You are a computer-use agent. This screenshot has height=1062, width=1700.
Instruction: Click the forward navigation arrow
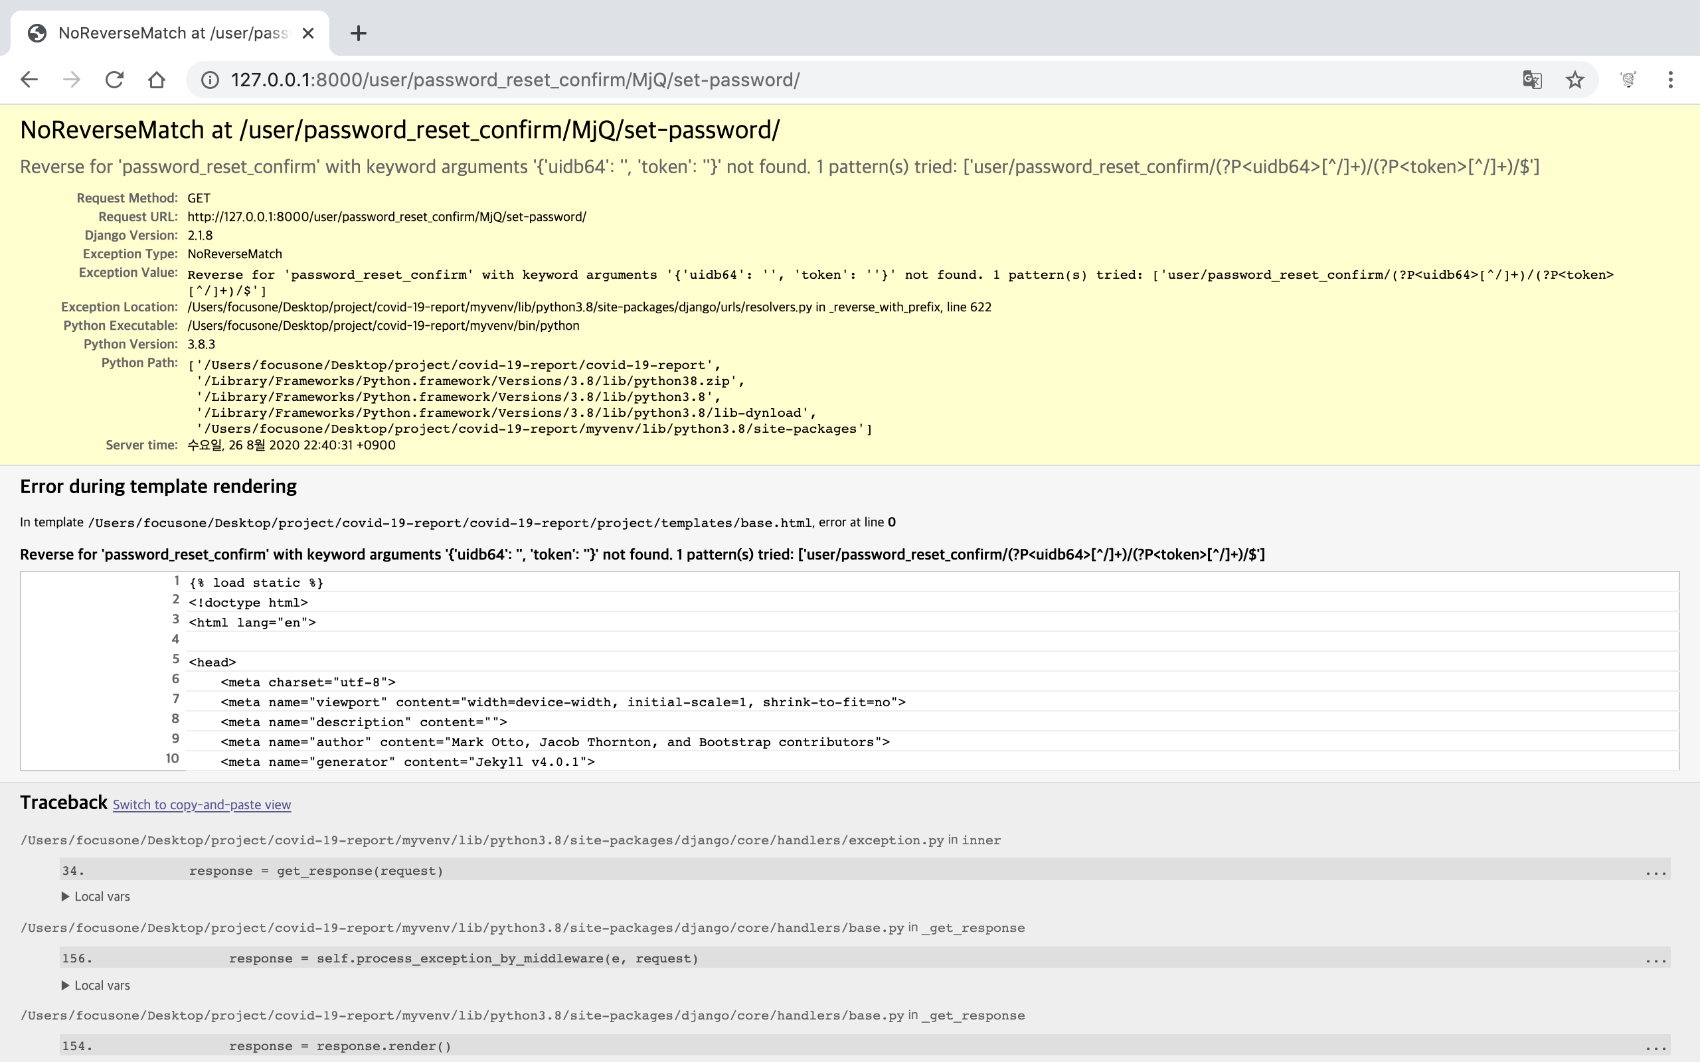[x=71, y=80]
